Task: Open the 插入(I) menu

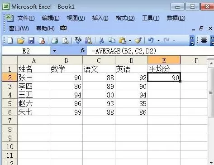Action: [100, 18]
